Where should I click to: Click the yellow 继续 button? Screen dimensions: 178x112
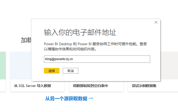[x=52, y=71]
